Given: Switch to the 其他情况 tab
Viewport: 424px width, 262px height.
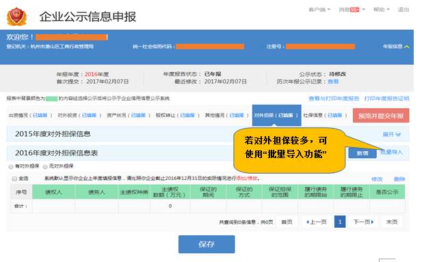Looking at the screenshot, I should (226, 115).
